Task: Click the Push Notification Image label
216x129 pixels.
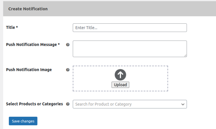Action: click(29, 70)
